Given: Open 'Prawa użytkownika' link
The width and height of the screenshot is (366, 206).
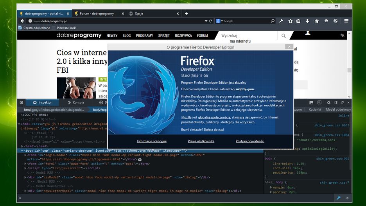Looking at the screenshot, I should (x=201, y=141).
